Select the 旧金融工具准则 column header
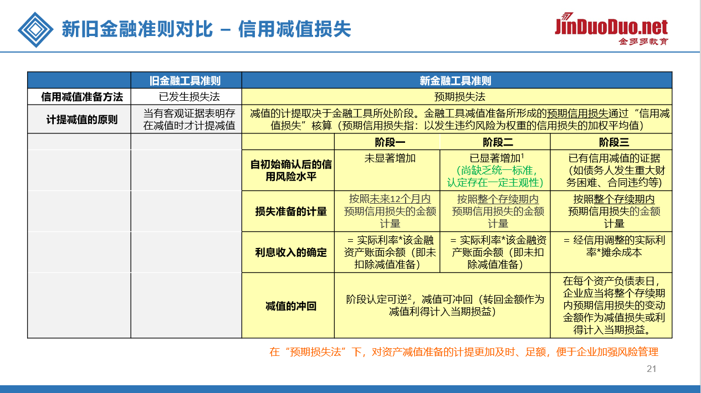 point(186,81)
